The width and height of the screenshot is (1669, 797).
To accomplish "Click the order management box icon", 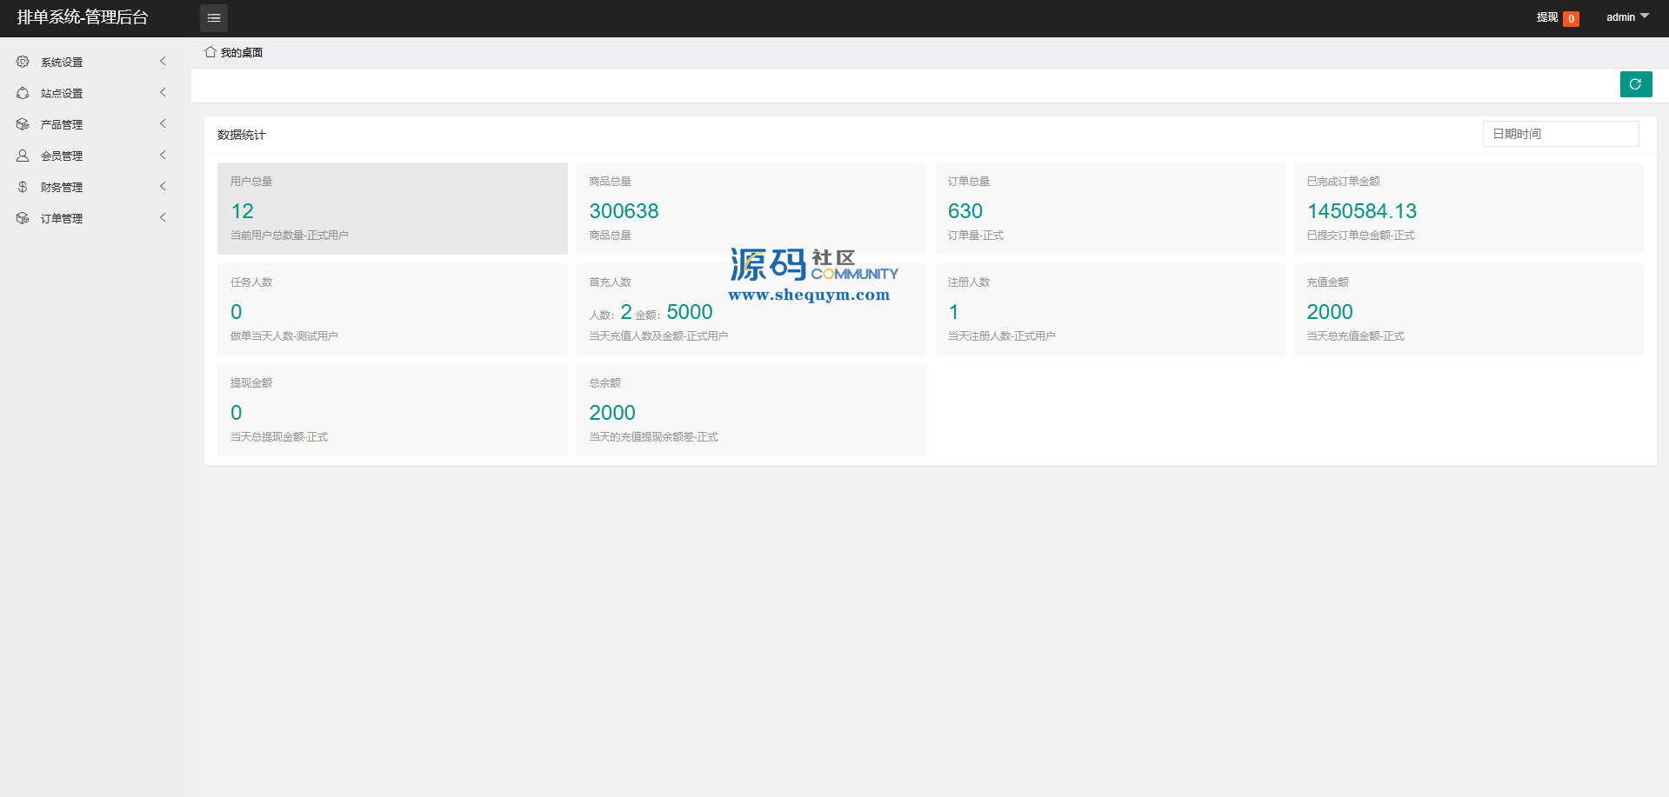I will pyautogui.click(x=23, y=218).
